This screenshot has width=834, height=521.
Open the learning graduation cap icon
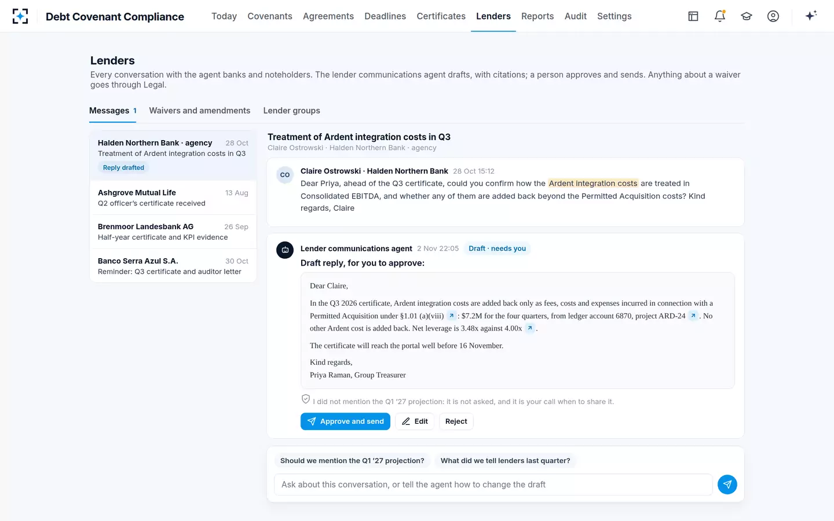(x=747, y=16)
